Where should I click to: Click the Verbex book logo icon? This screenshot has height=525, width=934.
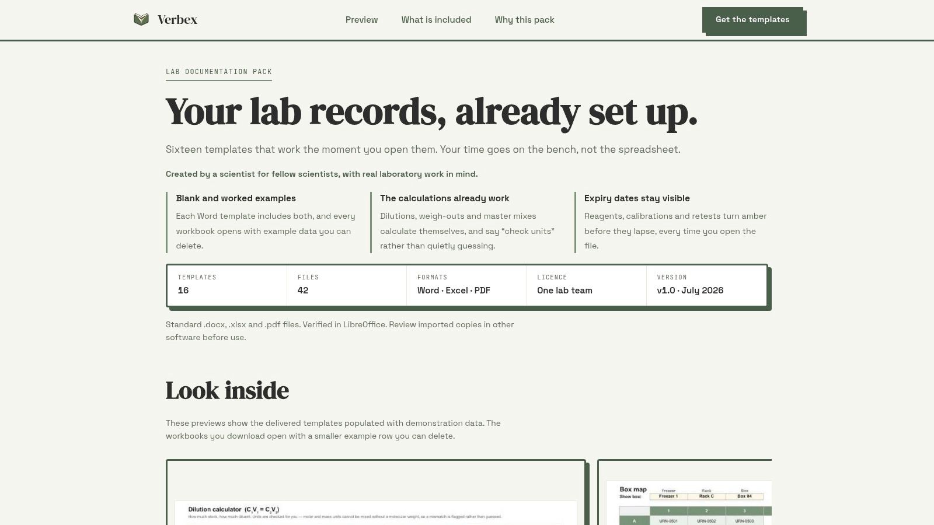(141, 19)
